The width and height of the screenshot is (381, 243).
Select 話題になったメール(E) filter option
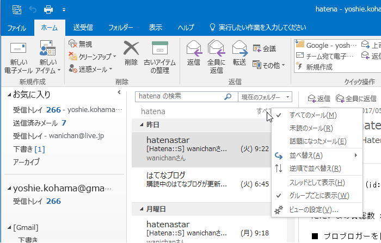coord(317,141)
